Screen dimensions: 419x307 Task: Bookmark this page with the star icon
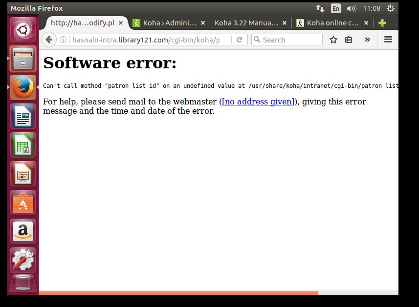click(333, 40)
